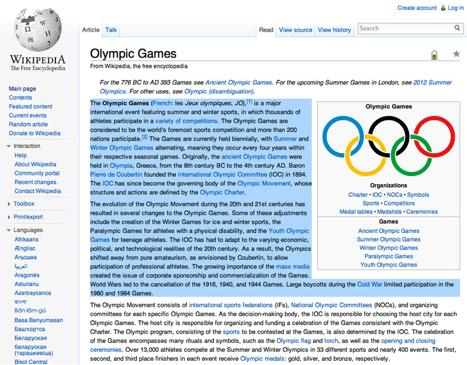Open the Olympic rings image
Image resolution: width=467 pixels, height=365 pixels.
tap(389, 146)
